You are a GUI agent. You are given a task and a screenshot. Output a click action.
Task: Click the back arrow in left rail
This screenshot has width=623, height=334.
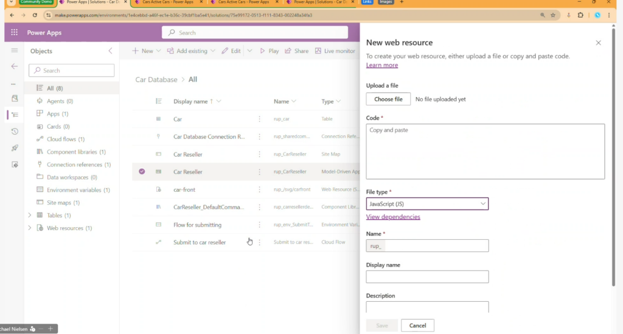click(15, 66)
